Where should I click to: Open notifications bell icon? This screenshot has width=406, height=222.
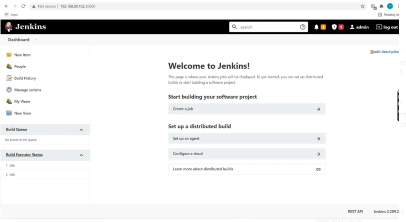pos(316,27)
